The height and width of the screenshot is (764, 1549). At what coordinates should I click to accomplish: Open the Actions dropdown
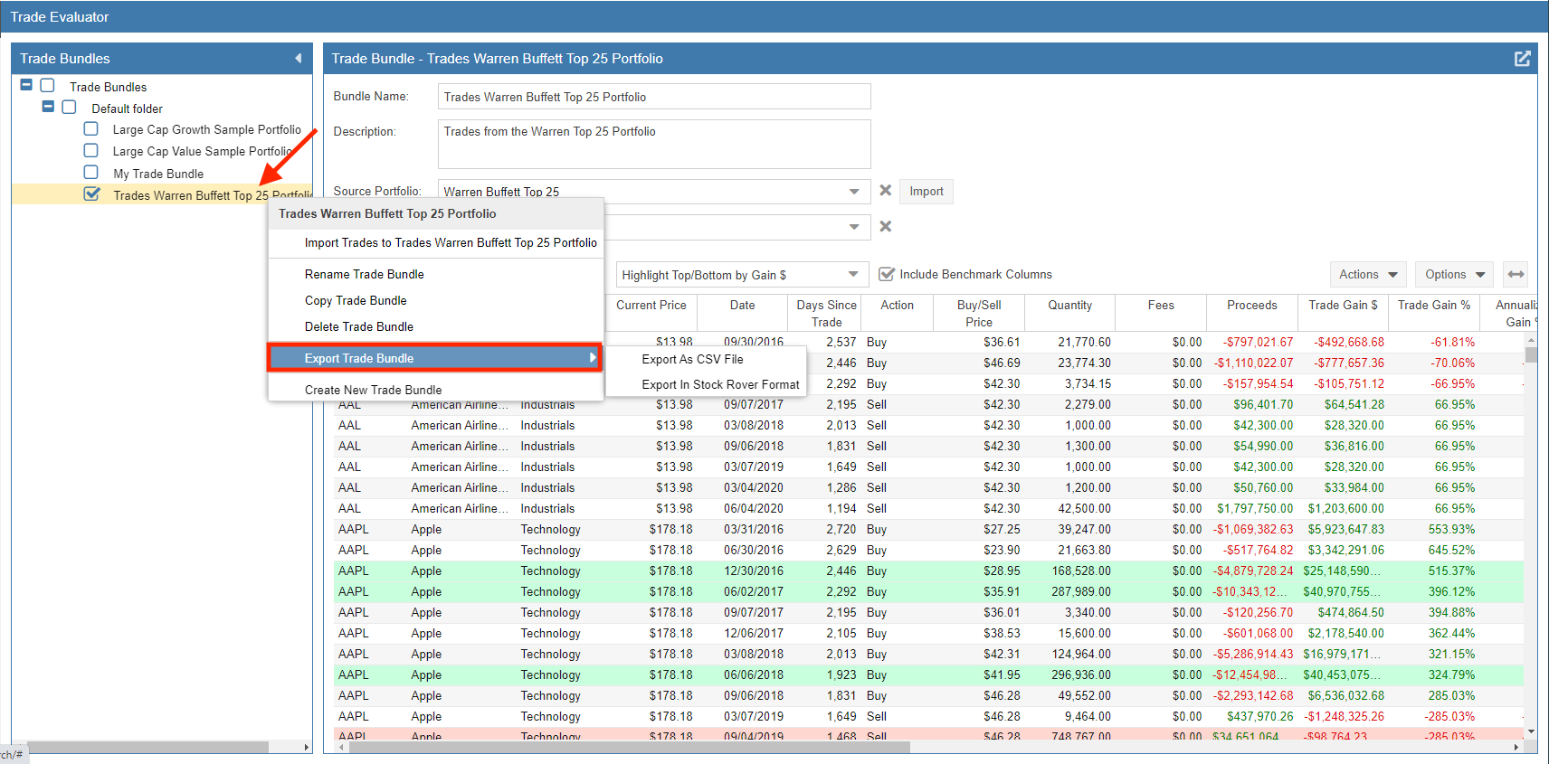point(1368,274)
